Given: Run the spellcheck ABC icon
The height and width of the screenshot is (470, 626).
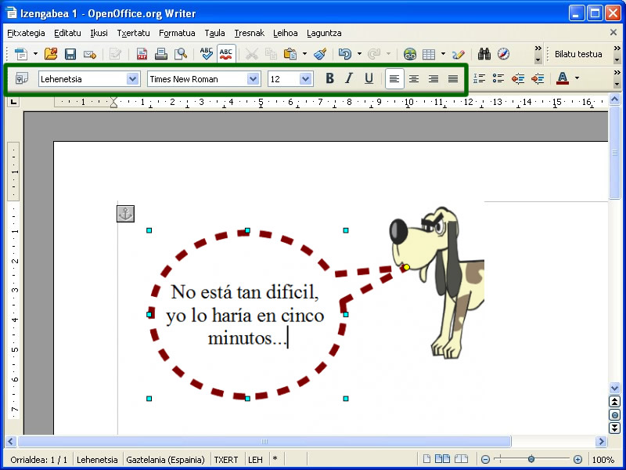Looking at the screenshot, I should (x=207, y=54).
